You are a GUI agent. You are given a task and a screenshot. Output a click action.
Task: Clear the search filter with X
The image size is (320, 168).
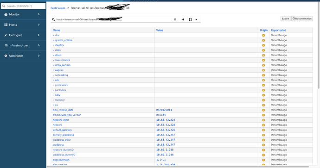click(175, 19)
